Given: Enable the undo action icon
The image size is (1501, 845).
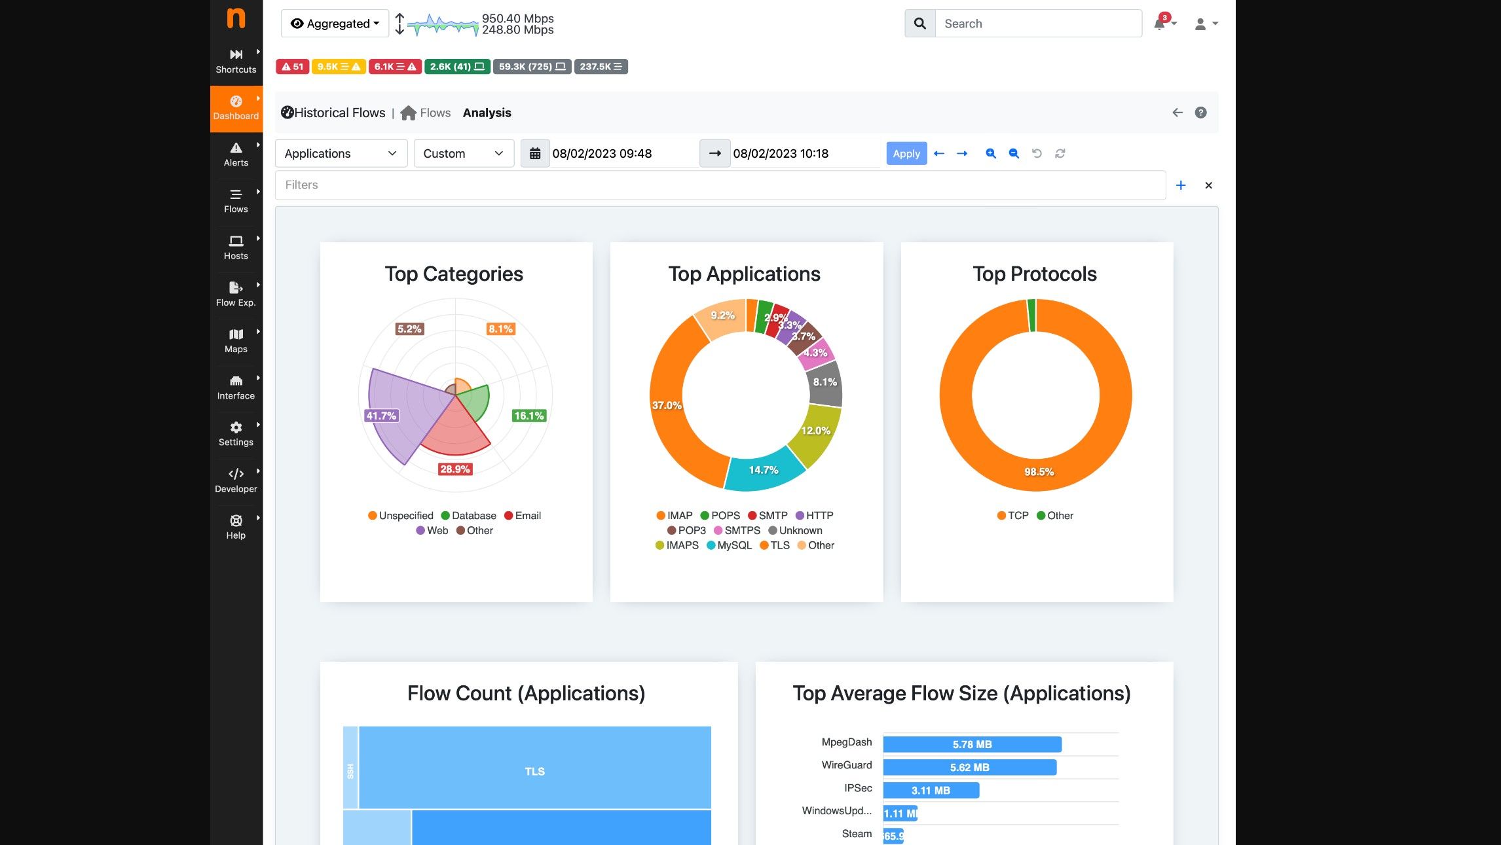Looking at the screenshot, I should point(1037,153).
